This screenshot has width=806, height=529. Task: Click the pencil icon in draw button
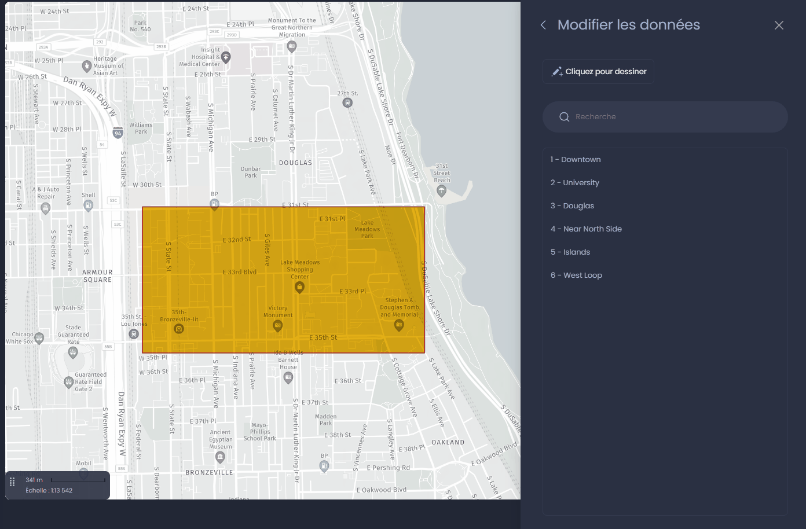pos(556,72)
